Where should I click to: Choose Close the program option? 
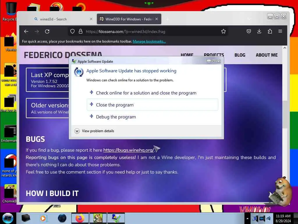coord(152,105)
